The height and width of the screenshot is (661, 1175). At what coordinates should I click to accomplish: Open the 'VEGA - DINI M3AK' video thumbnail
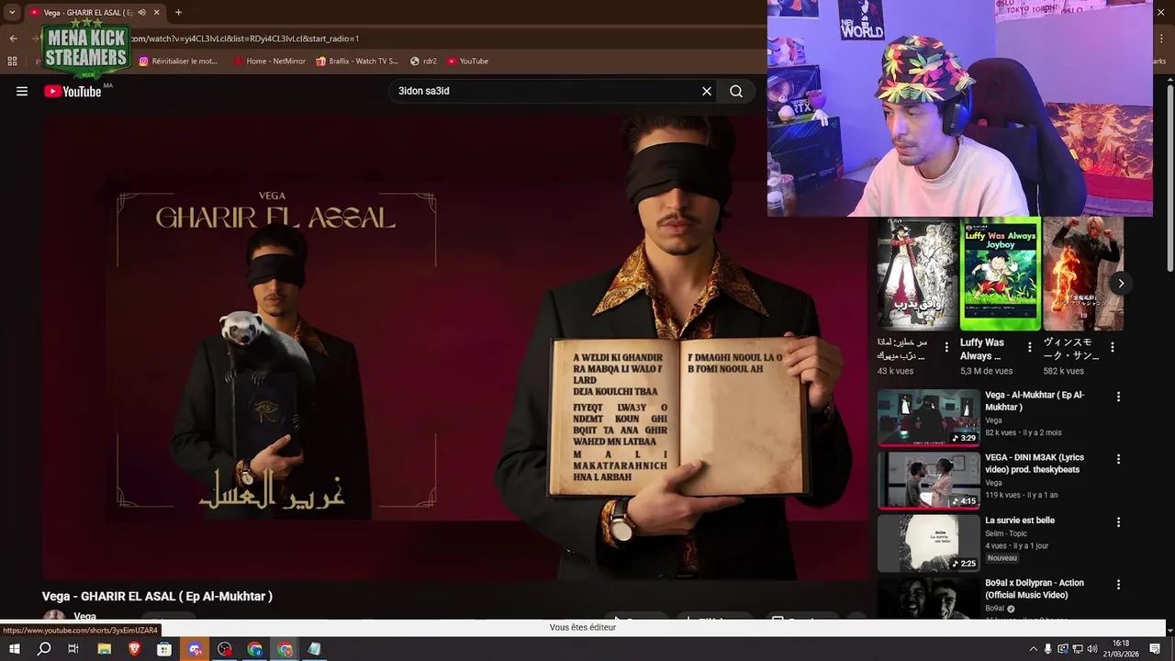929,480
